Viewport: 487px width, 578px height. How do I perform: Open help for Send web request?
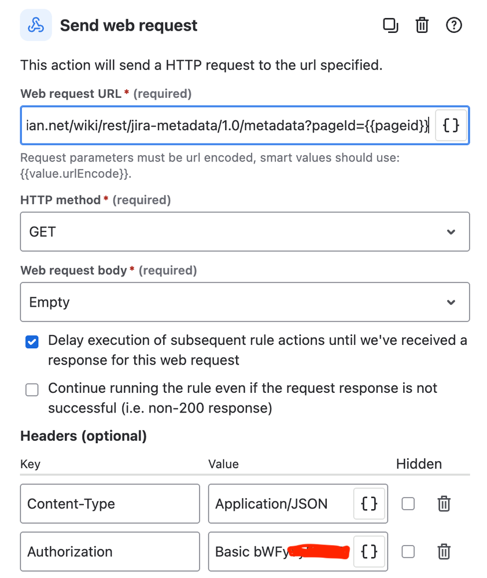pos(454,25)
